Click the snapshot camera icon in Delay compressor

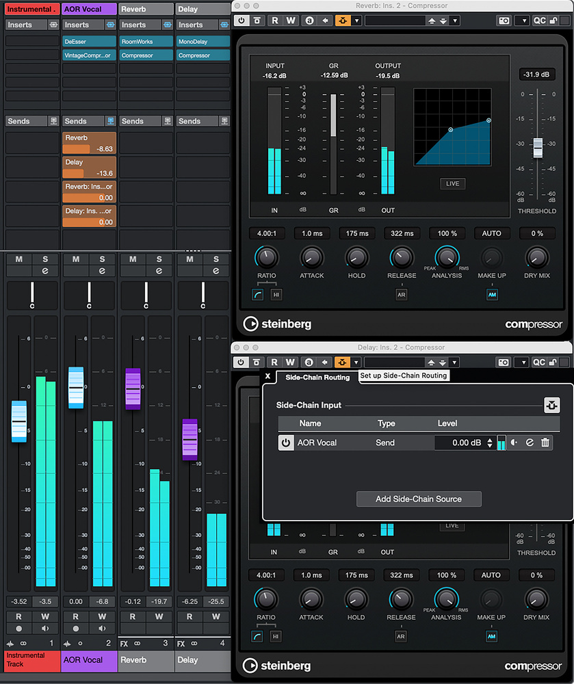pos(504,363)
